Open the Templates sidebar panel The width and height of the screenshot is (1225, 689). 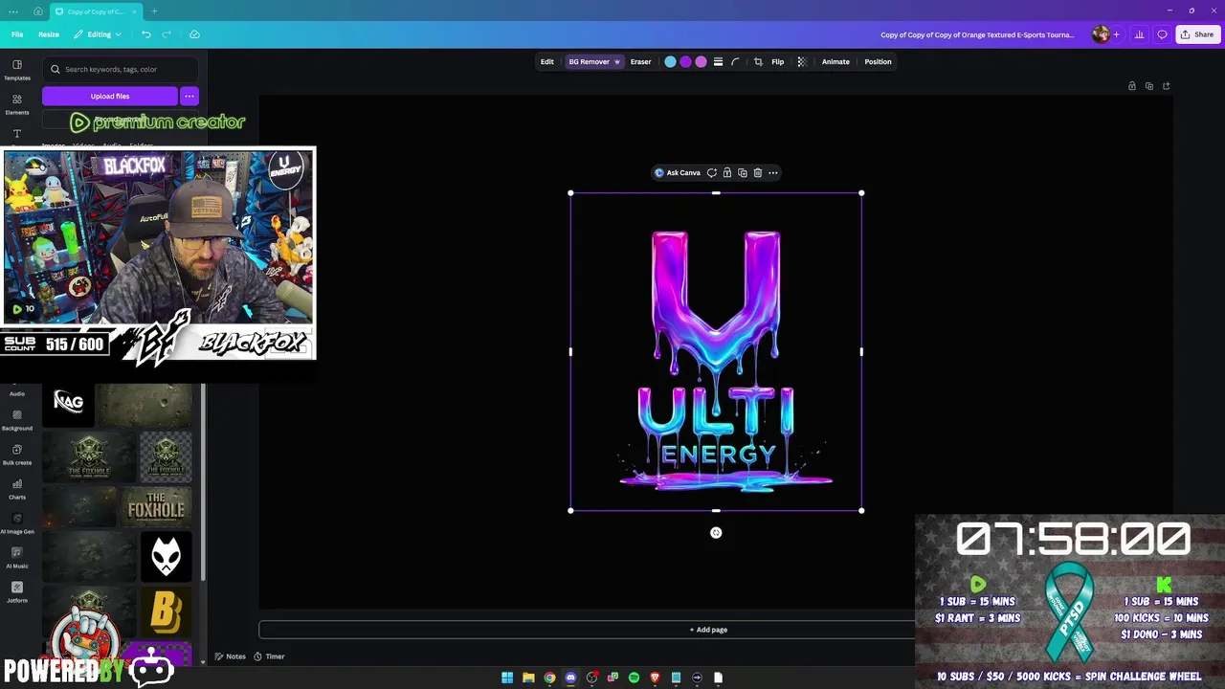[x=17, y=70]
